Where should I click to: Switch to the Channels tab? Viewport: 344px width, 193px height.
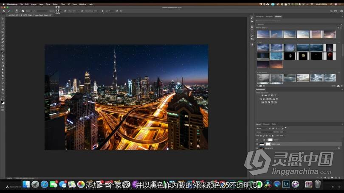tap(266, 124)
